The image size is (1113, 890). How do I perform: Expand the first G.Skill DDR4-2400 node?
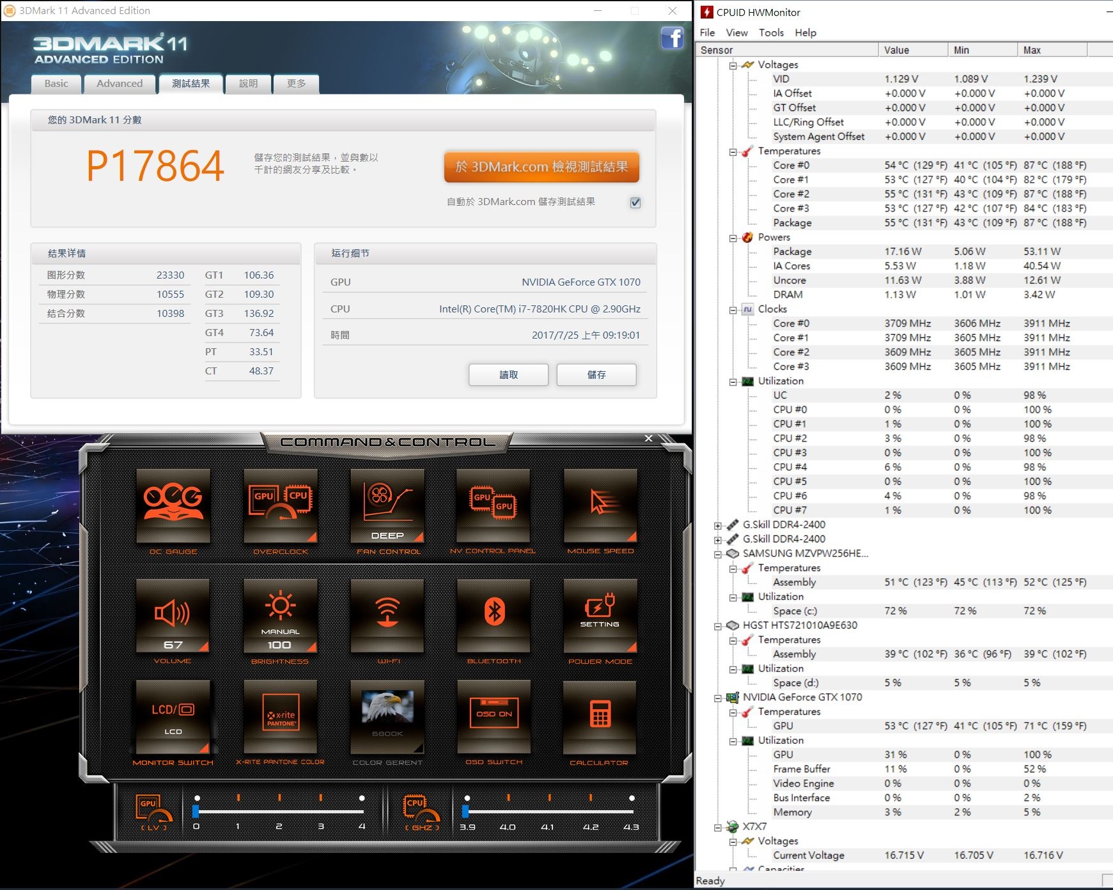tap(718, 526)
